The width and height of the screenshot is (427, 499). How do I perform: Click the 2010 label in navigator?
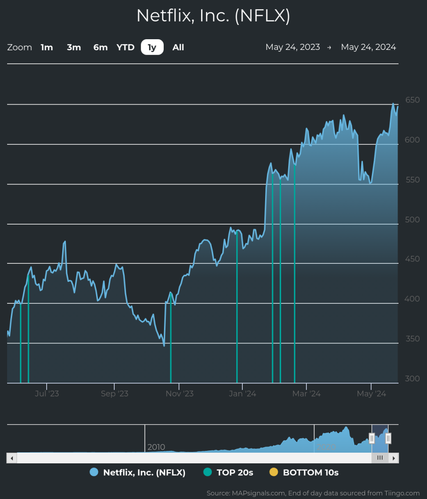click(x=156, y=447)
